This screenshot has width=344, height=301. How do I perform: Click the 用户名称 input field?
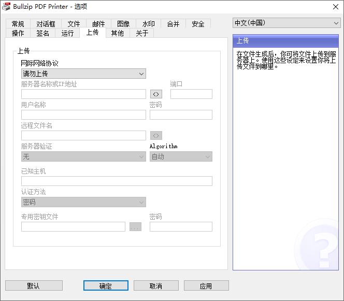pyautogui.click(x=83, y=114)
